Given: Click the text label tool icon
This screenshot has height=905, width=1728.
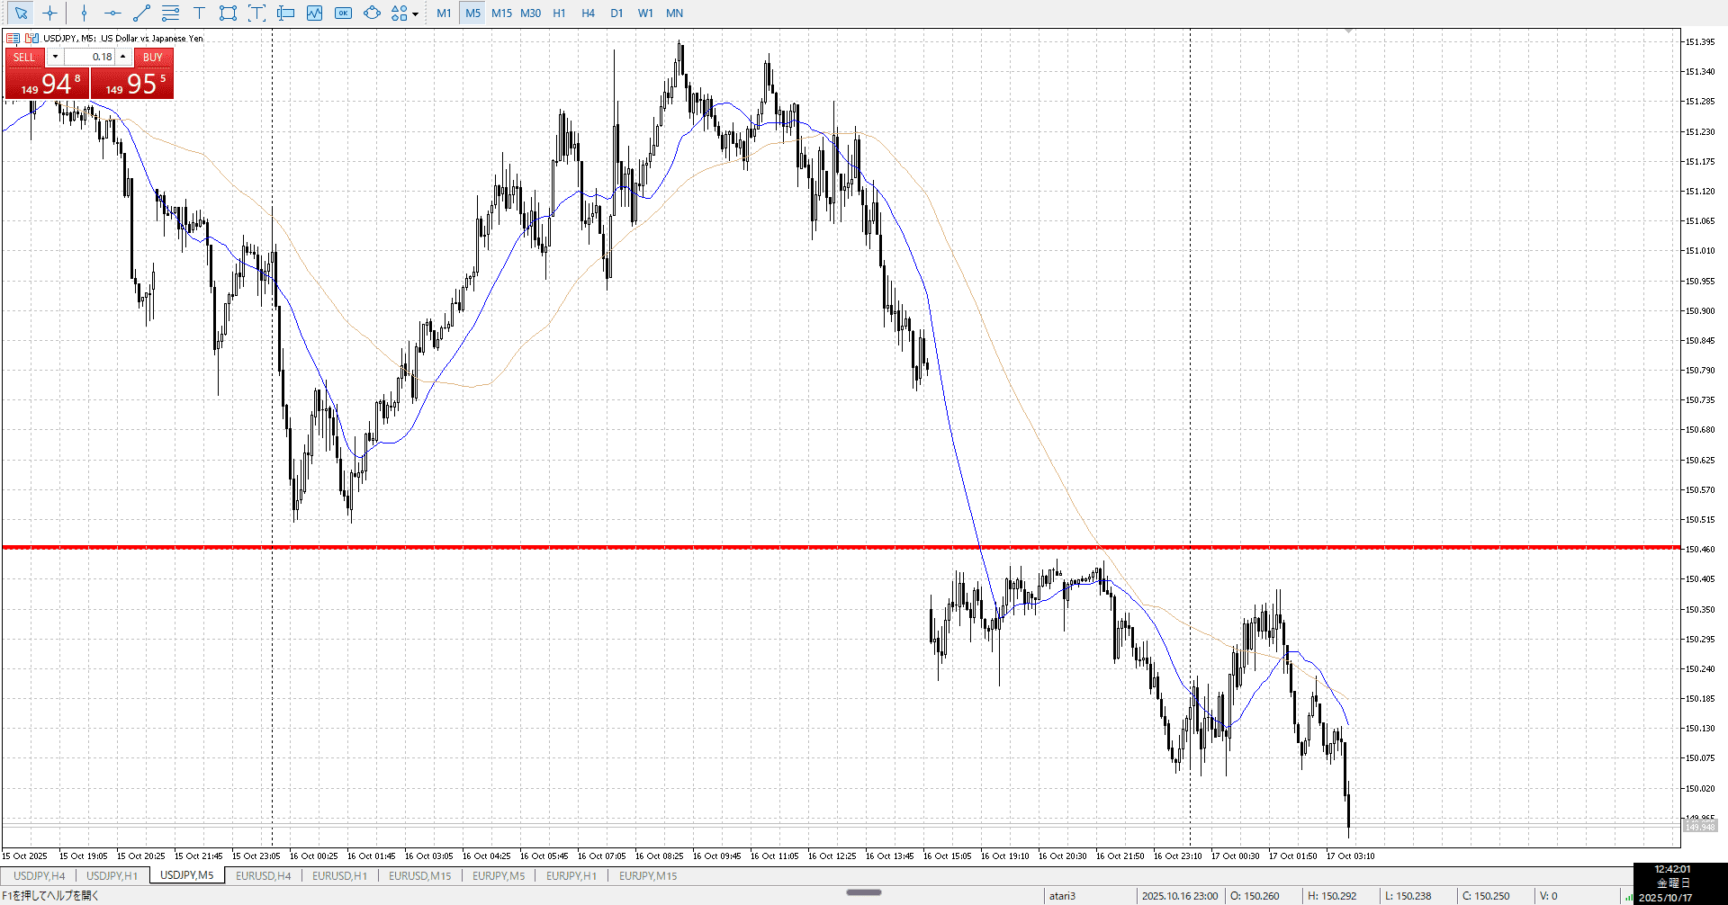Looking at the screenshot, I should click(x=256, y=13).
